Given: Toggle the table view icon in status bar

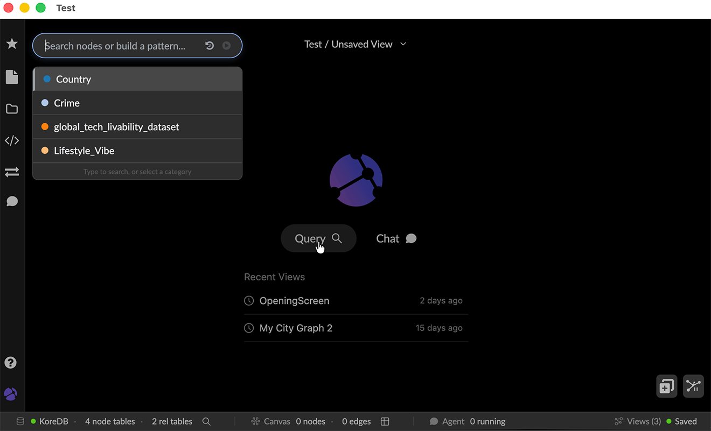Looking at the screenshot, I should point(385,421).
